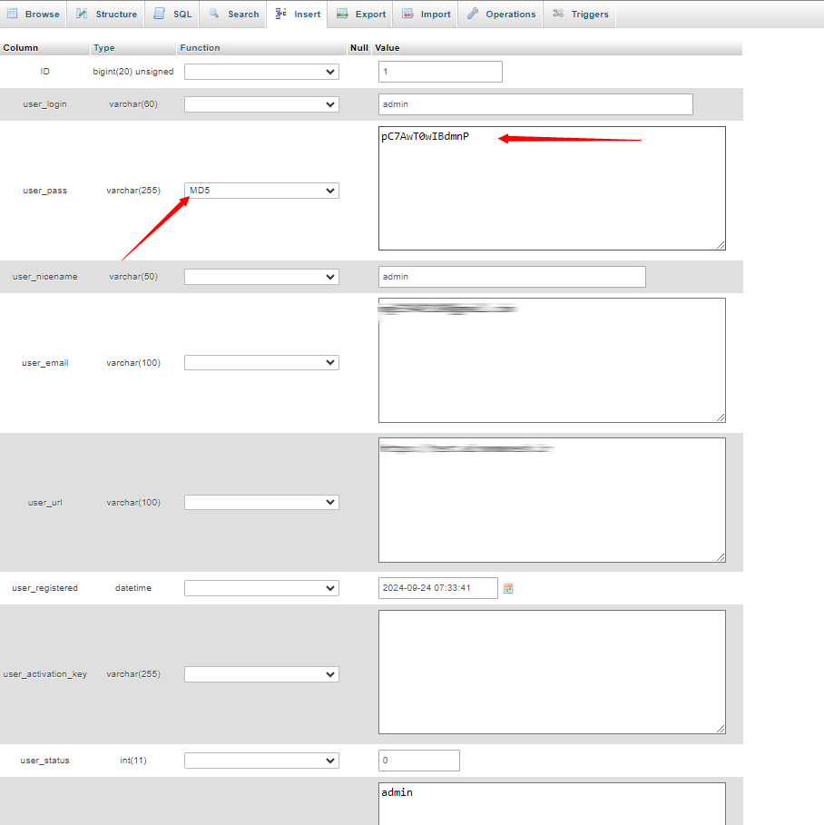824x825 pixels.
Task: Open the user_email function dropdown
Action: coord(261,362)
